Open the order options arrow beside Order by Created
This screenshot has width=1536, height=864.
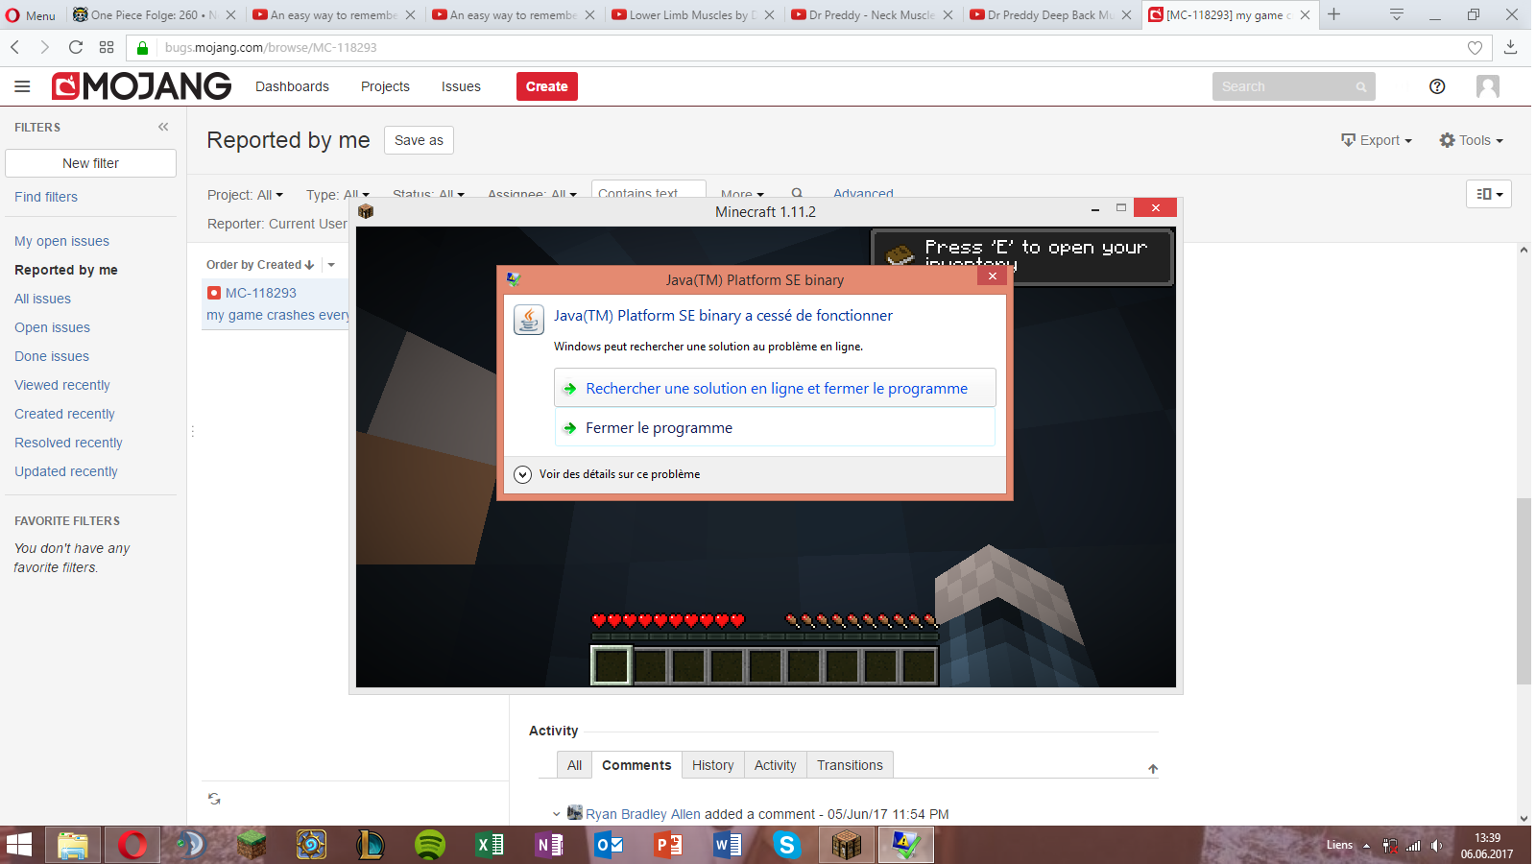tap(331, 265)
